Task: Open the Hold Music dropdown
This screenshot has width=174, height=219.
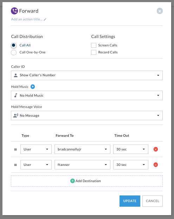Action: click(87, 95)
